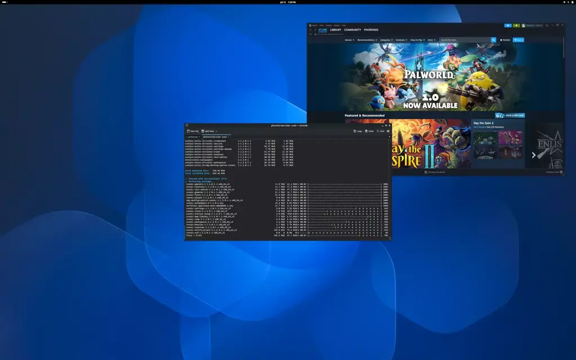Expand the Categories dropdown in Steam store
The height and width of the screenshot is (360, 576).
coord(386,40)
